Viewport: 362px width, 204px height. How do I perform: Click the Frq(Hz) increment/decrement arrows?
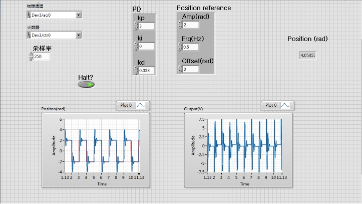tap(180, 47)
